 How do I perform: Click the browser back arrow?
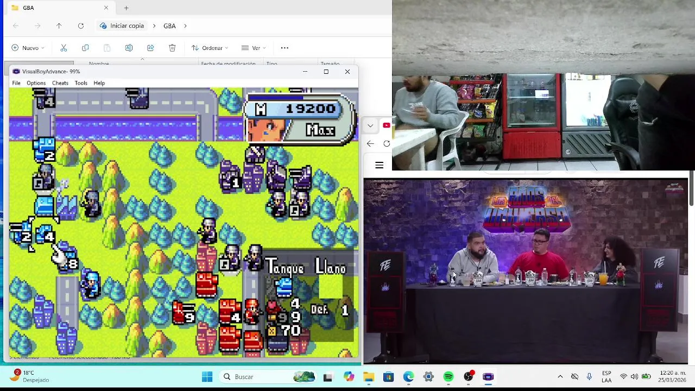pyautogui.click(x=370, y=143)
